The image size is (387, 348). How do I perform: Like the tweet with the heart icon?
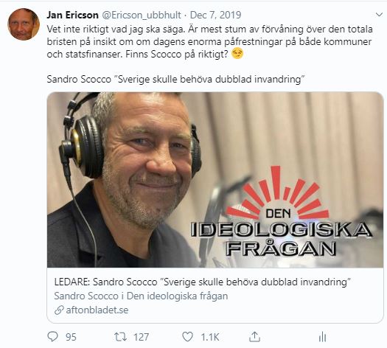[x=187, y=337]
